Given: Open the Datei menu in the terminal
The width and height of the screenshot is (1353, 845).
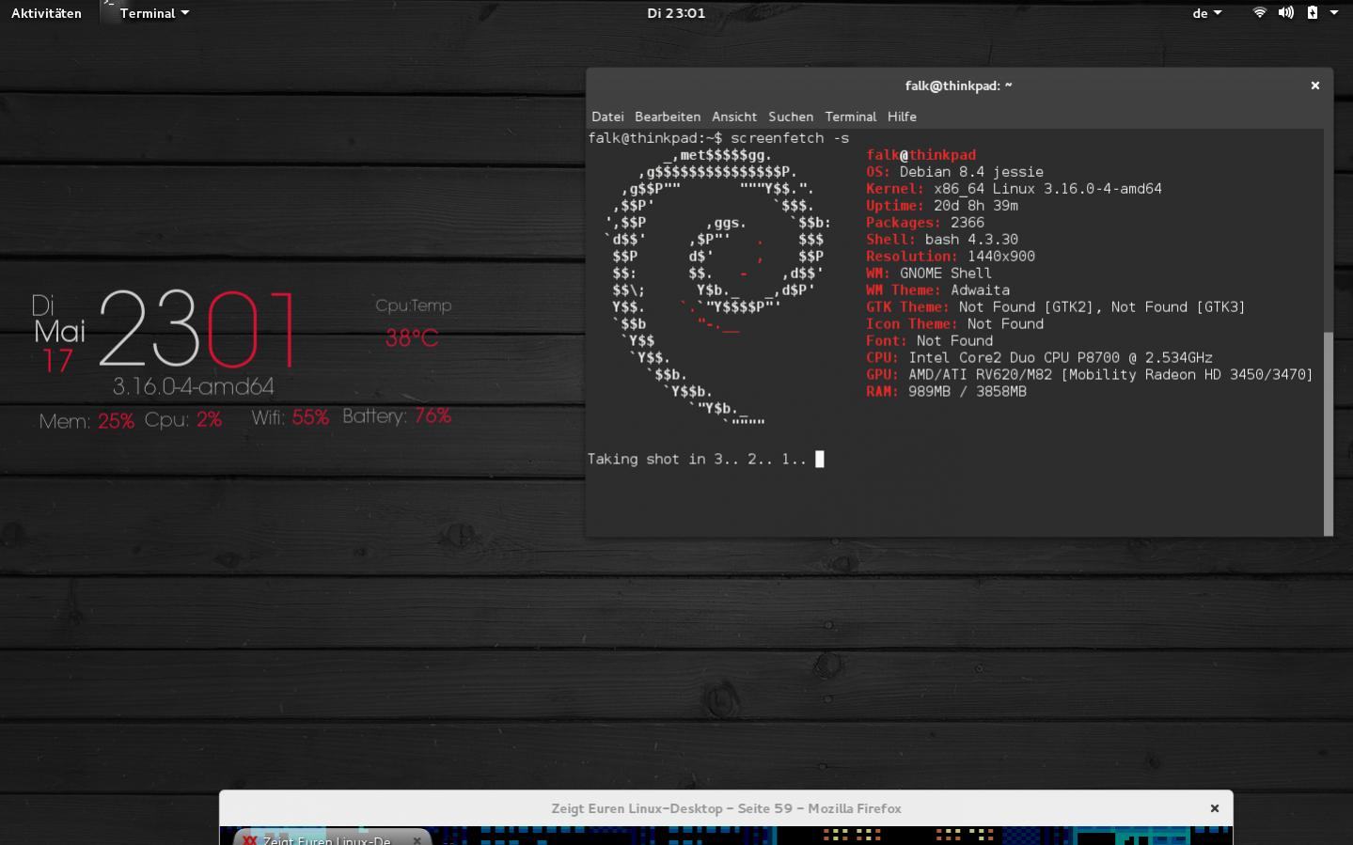Looking at the screenshot, I should tap(607, 117).
